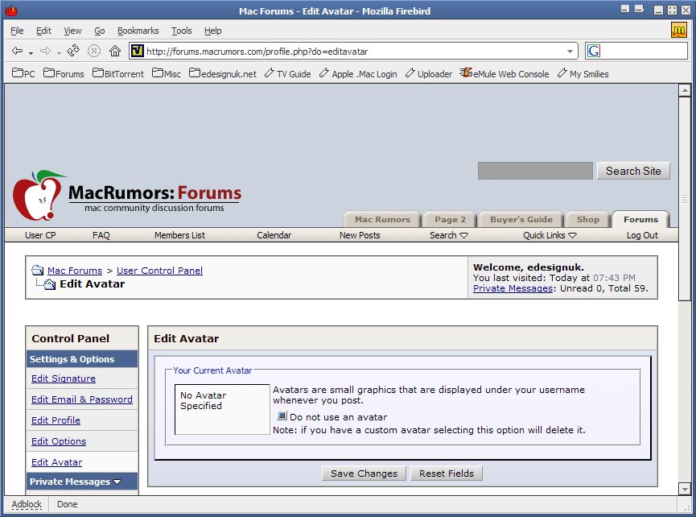
Task: Open the Help menu
Action: click(212, 31)
